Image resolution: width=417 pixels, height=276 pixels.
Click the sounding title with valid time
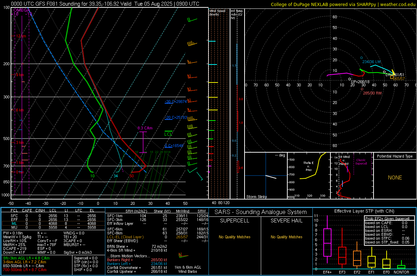[x=105, y=4]
